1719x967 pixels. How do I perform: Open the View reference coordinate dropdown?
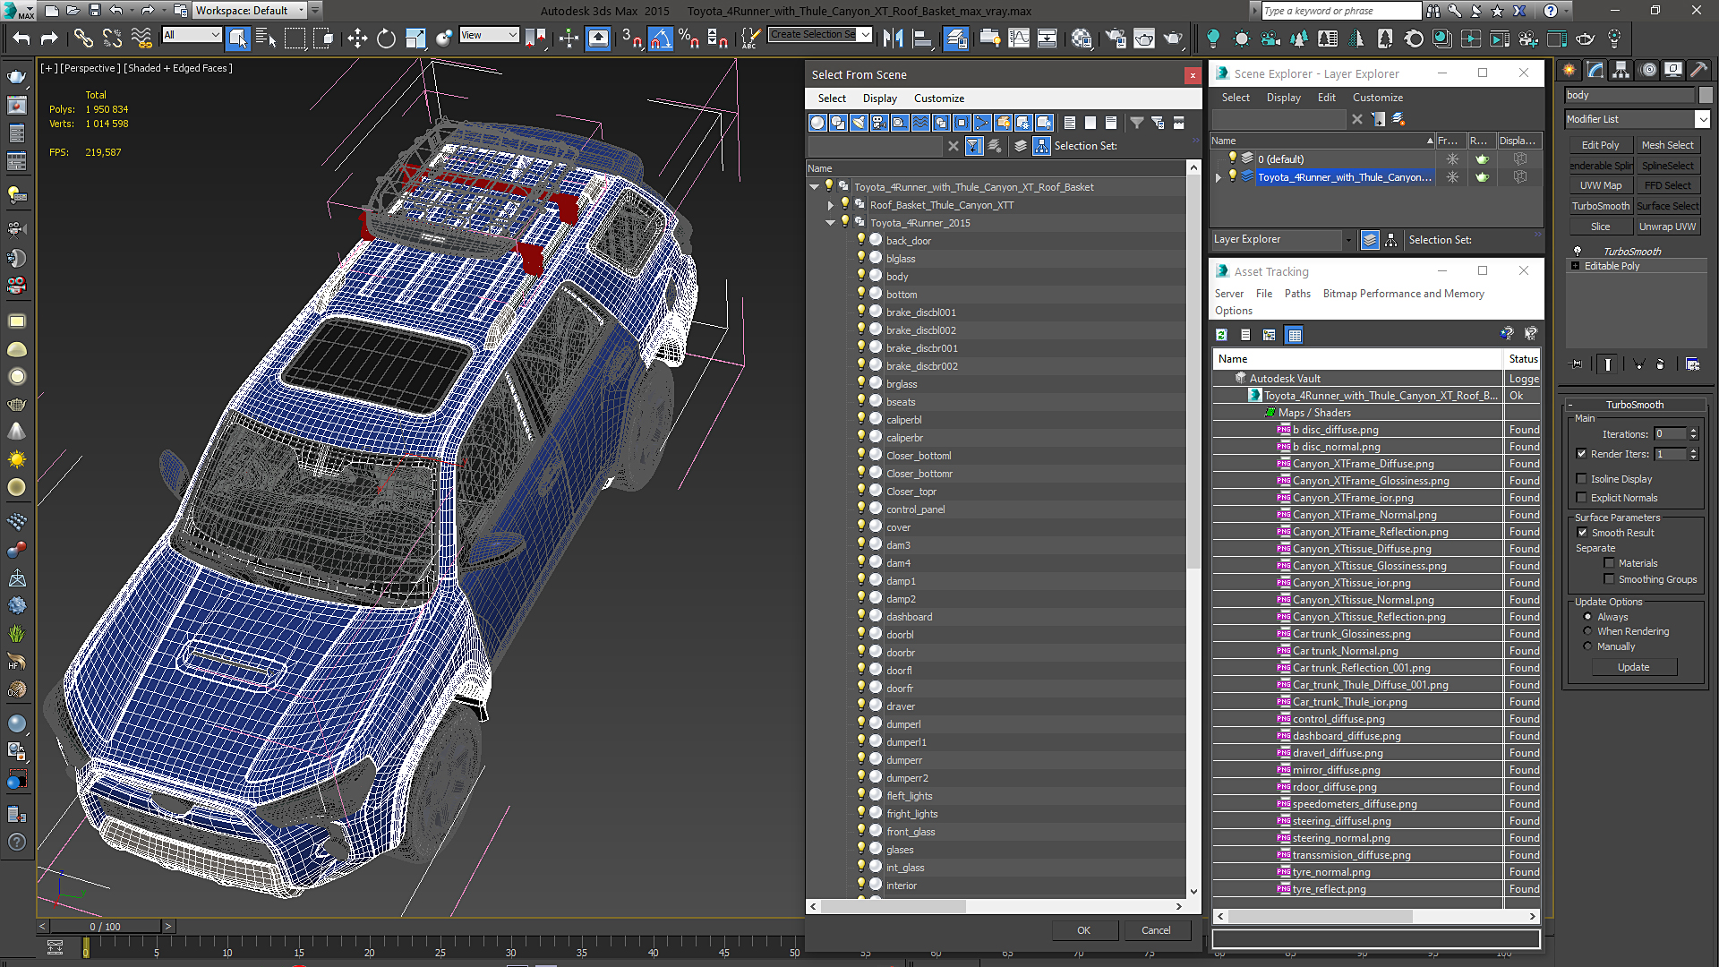(x=513, y=35)
